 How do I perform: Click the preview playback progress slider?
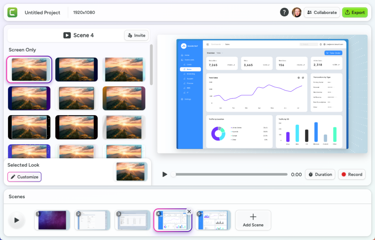(230, 175)
